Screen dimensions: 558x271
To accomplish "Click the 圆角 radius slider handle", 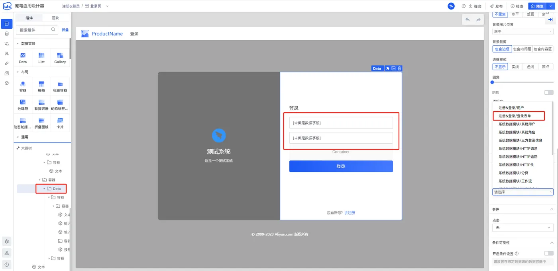I will (x=492, y=82).
